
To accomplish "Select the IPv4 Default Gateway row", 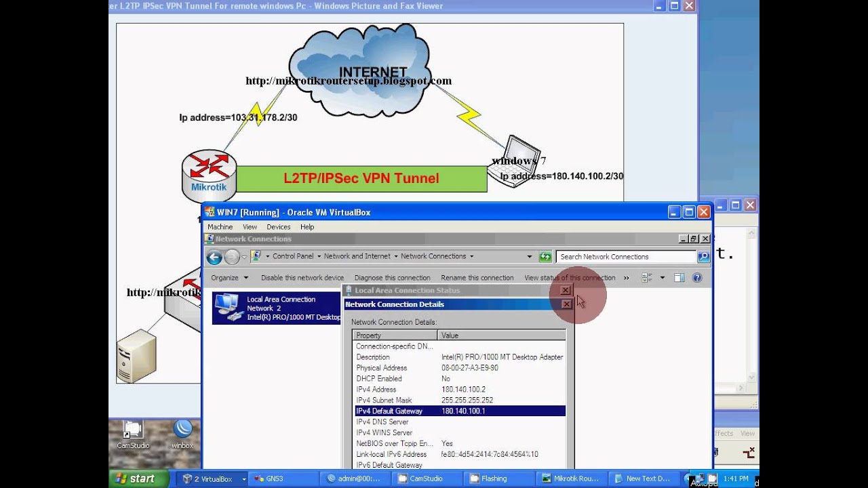I will [x=460, y=411].
